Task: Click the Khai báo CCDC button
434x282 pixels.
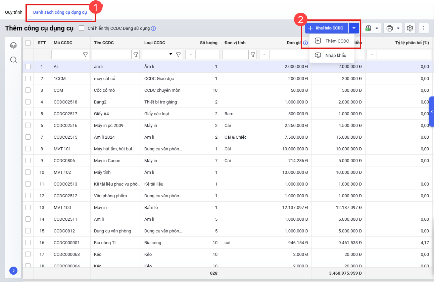Action: tap(327, 28)
